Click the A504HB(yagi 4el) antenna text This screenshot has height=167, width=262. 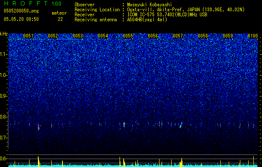tap(147, 20)
